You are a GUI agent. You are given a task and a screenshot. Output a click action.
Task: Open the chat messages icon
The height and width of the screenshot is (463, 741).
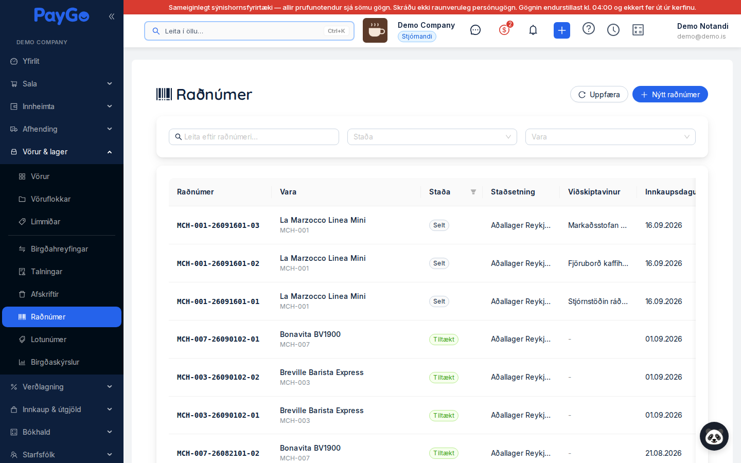click(475, 30)
